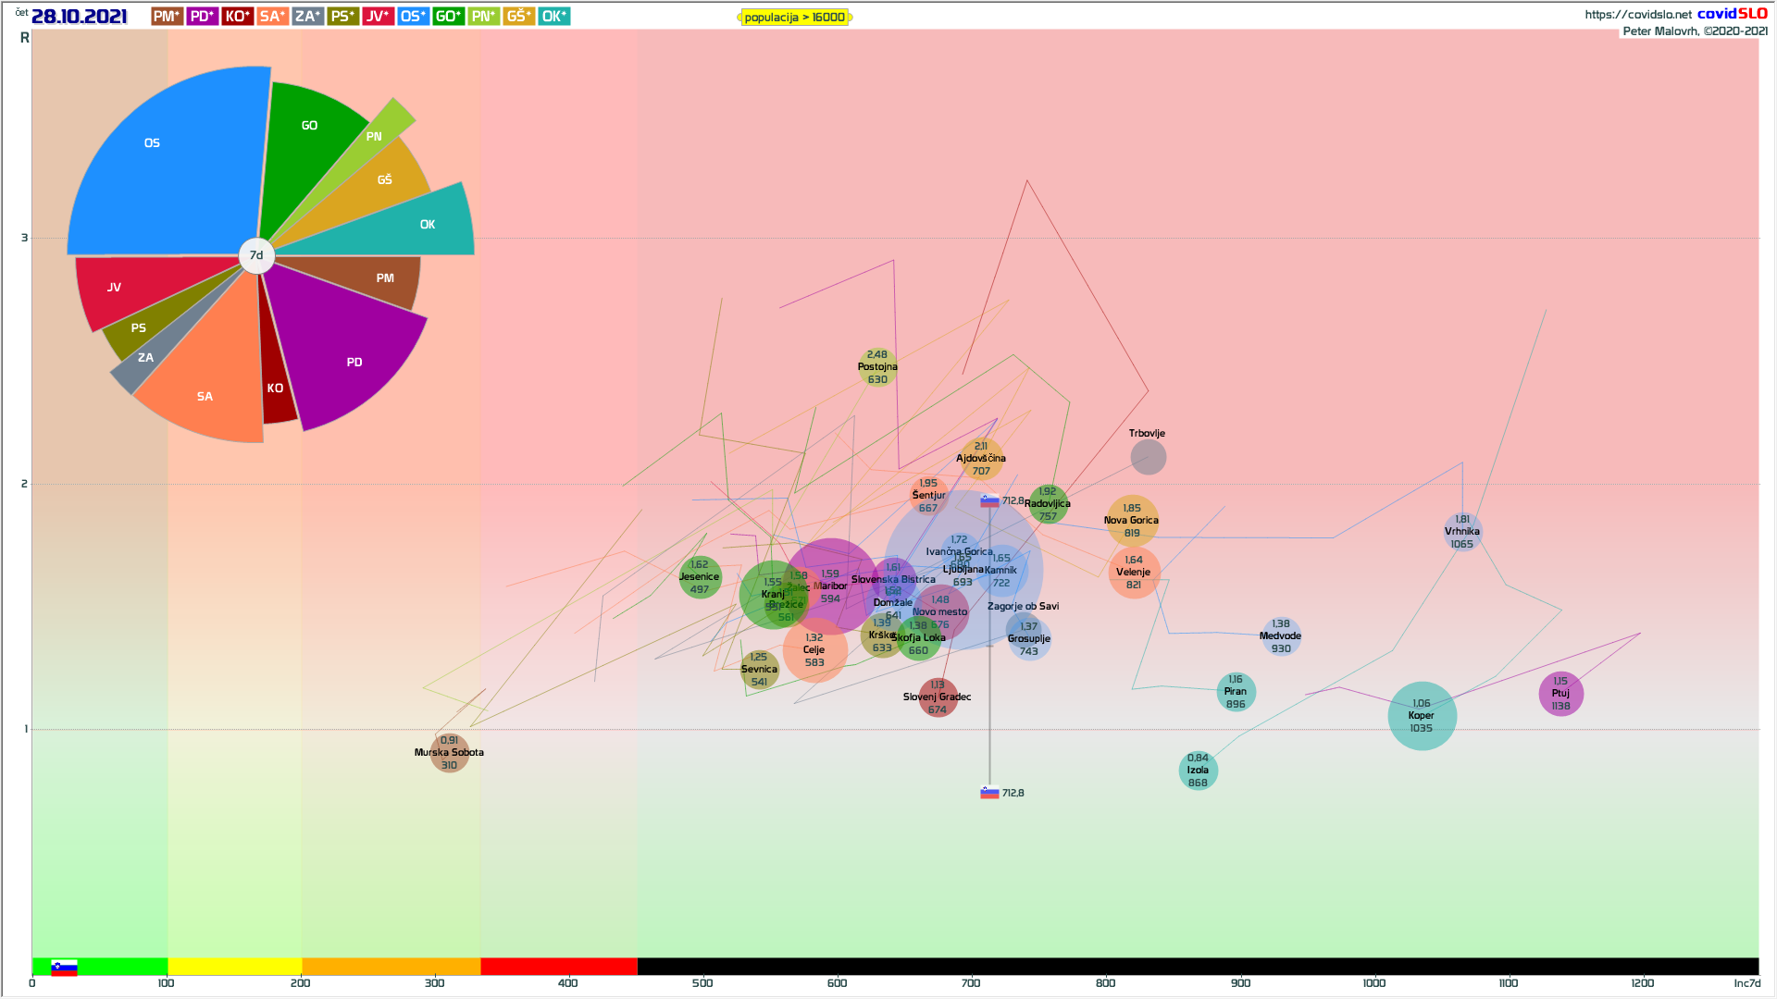Click Slovenia flag on incidence axis
The width and height of the screenshot is (1777, 999).
tap(64, 968)
